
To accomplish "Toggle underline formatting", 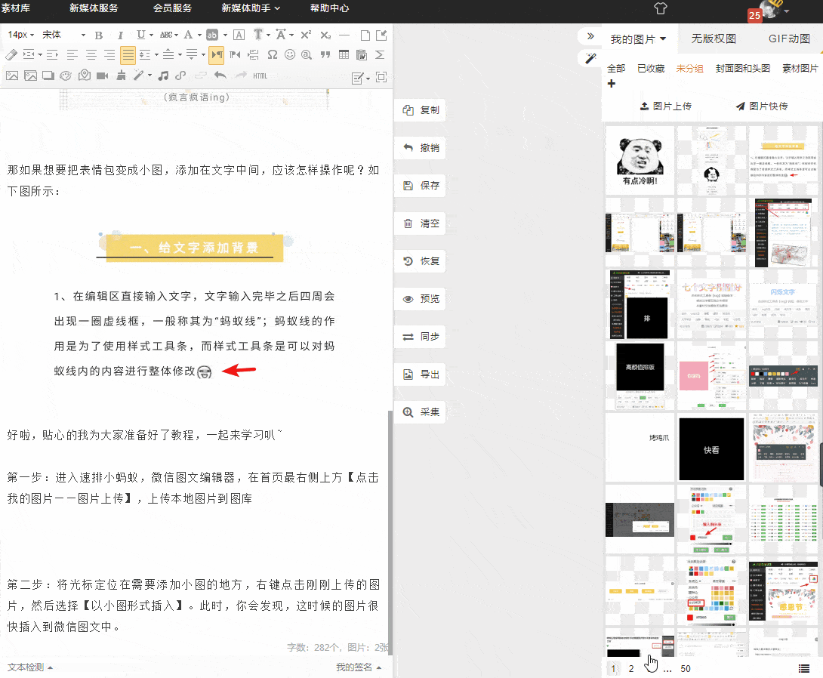I will [141, 34].
